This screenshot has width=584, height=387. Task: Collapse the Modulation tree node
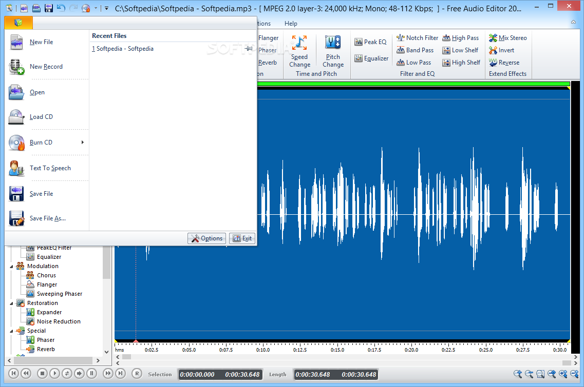click(x=11, y=267)
